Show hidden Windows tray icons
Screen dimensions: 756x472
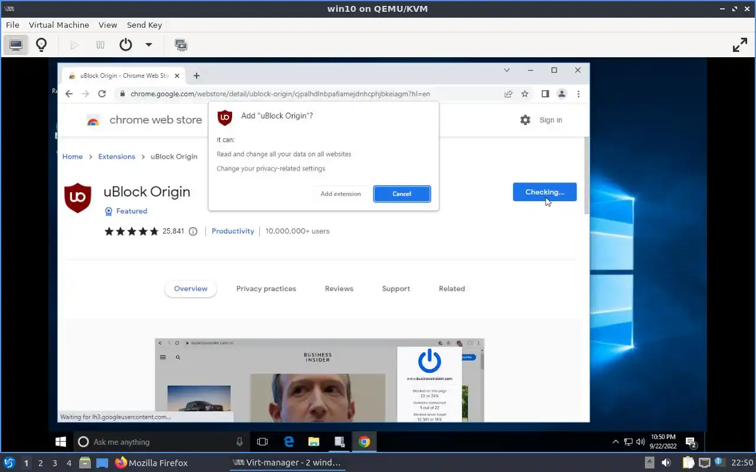615,441
